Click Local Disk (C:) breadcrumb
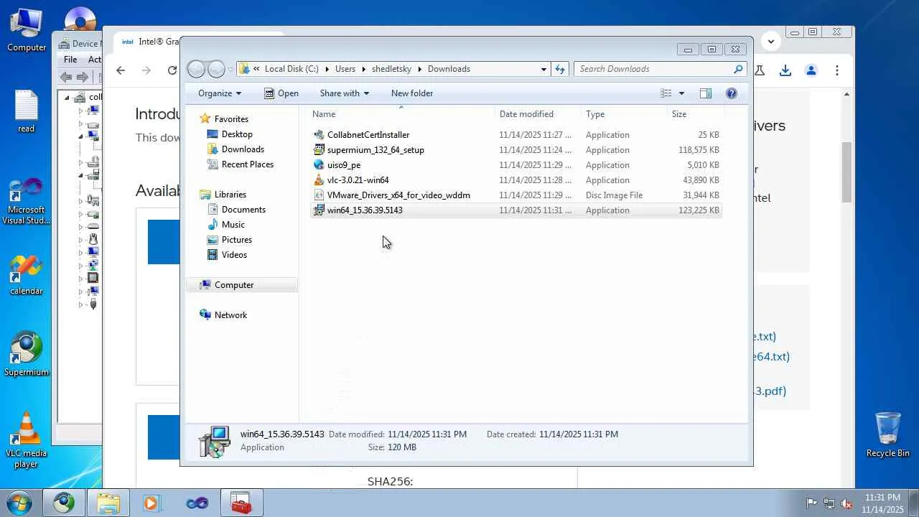This screenshot has width=919, height=517. 291,69
